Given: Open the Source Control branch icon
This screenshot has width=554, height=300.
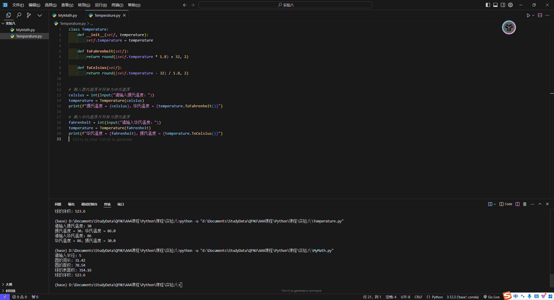Looking at the screenshot, I should coord(29,15).
